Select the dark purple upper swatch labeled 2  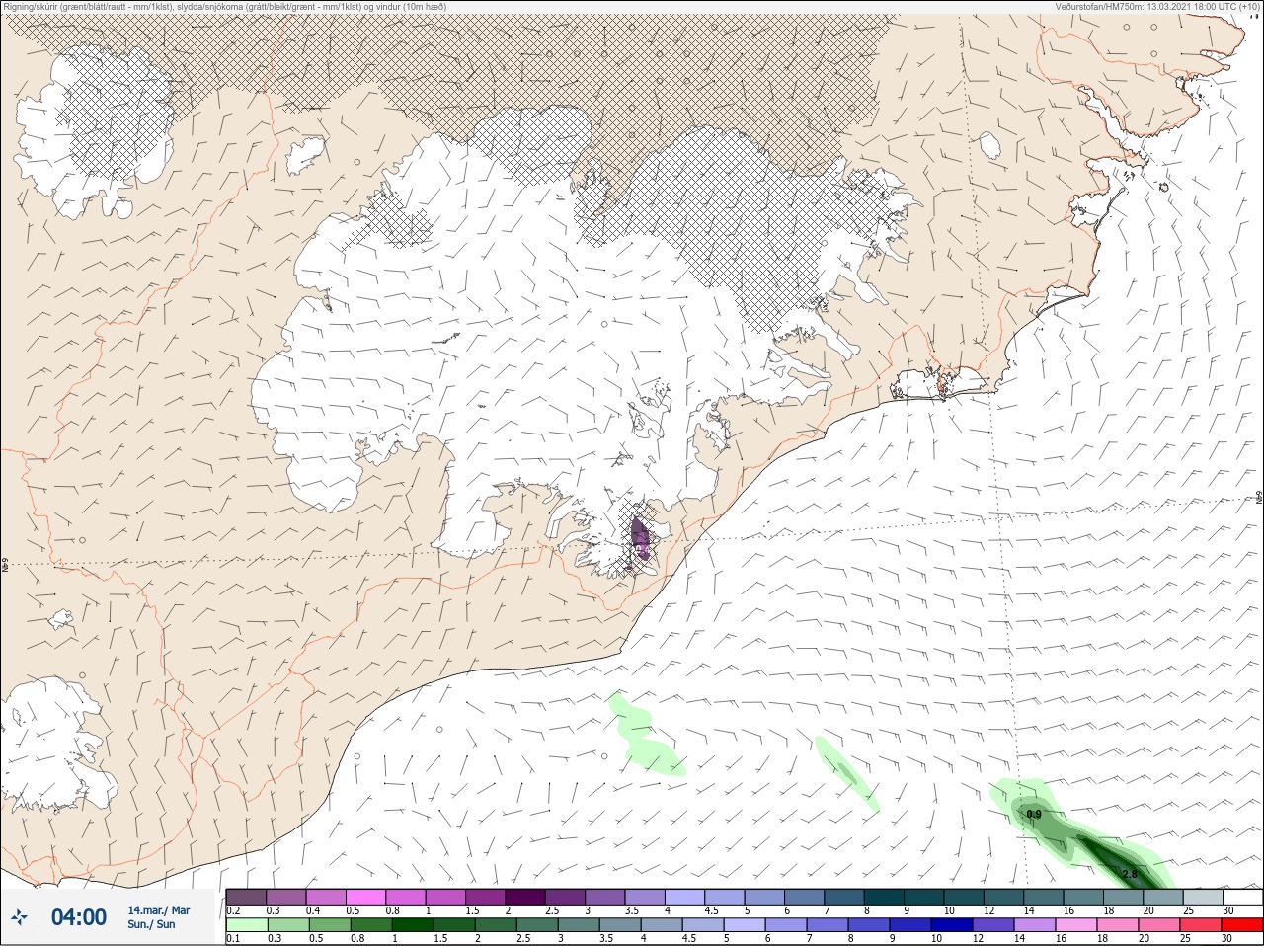pos(525,897)
